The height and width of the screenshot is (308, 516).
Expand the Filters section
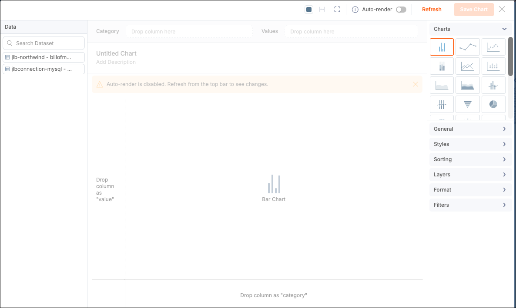click(x=470, y=205)
